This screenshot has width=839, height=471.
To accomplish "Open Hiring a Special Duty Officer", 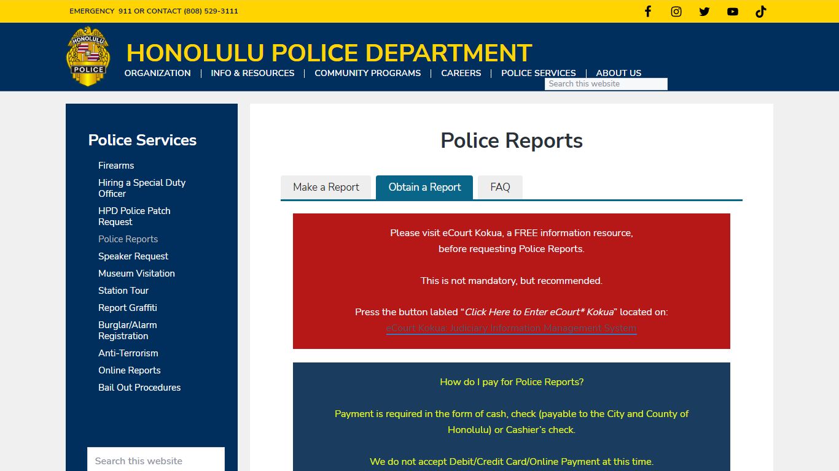I will tap(142, 188).
